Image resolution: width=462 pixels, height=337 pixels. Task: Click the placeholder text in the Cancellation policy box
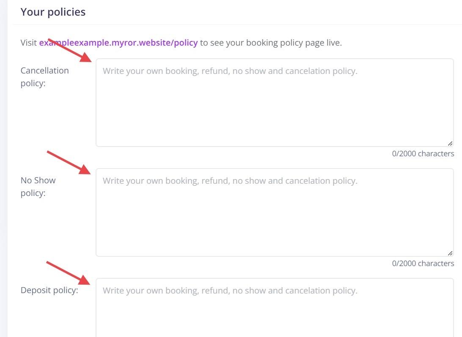pos(230,71)
